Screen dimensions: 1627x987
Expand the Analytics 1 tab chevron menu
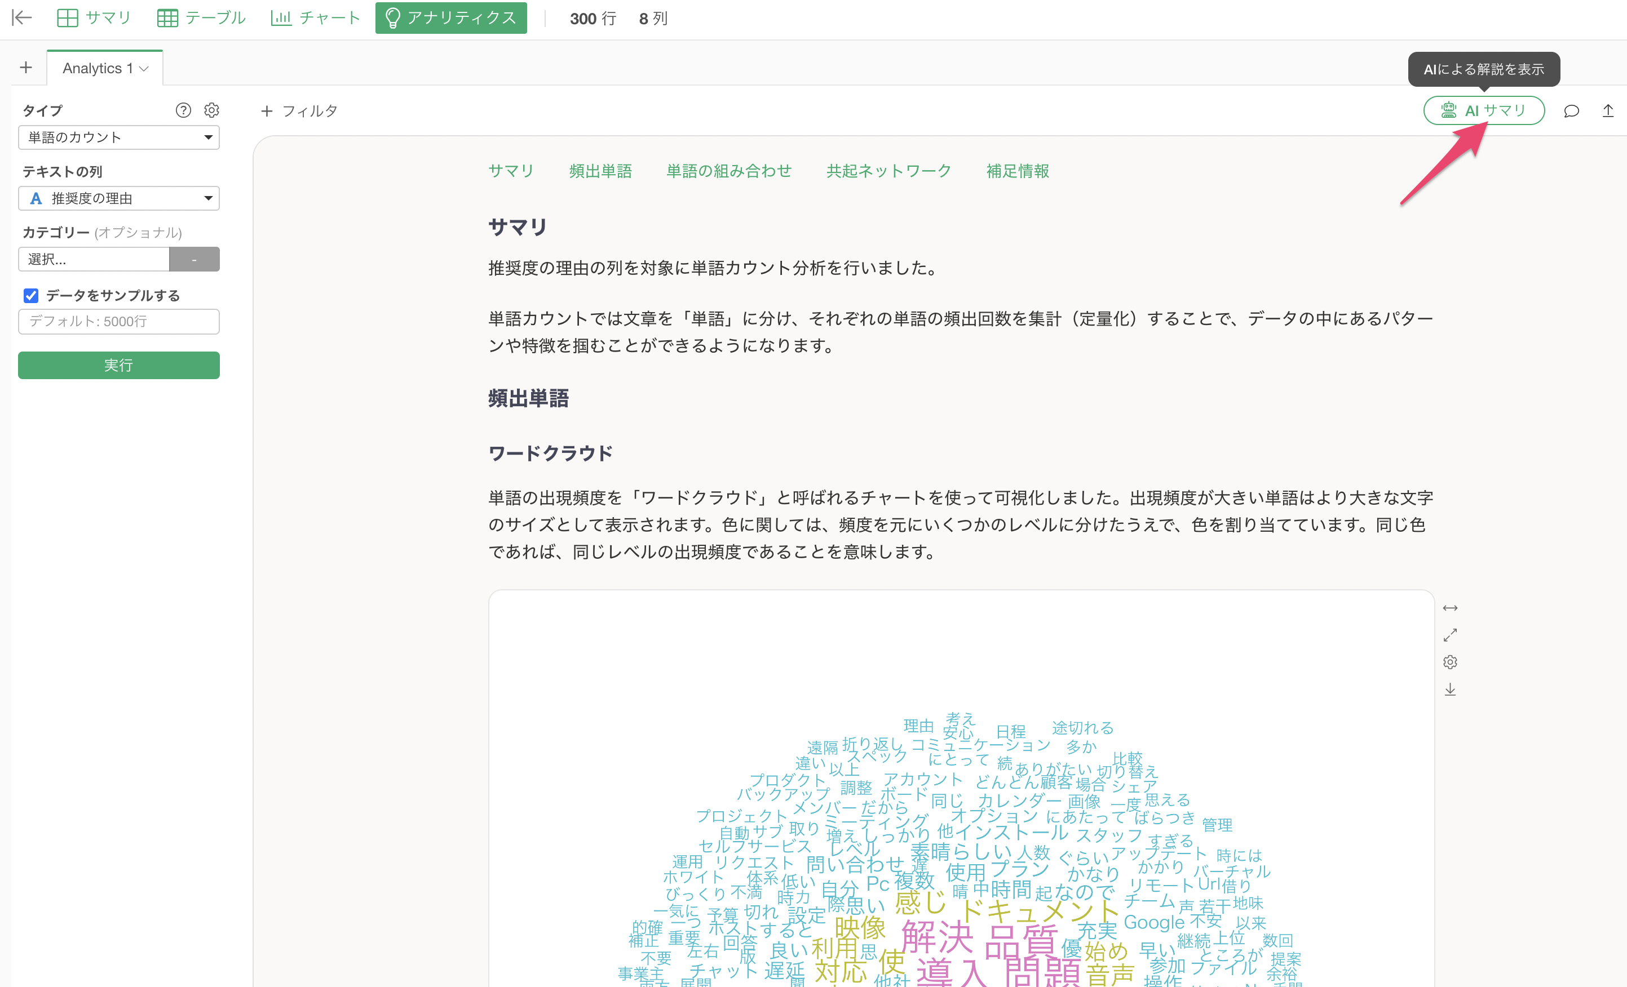coord(144,69)
